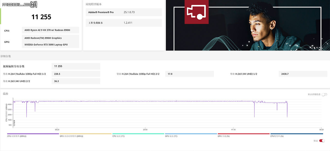The image size is (330, 151).
Task: Disable the 标记 markers toggle
Action: [322, 141]
